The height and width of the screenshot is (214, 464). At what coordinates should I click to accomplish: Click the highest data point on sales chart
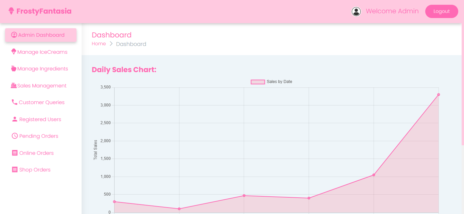[439, 95]
